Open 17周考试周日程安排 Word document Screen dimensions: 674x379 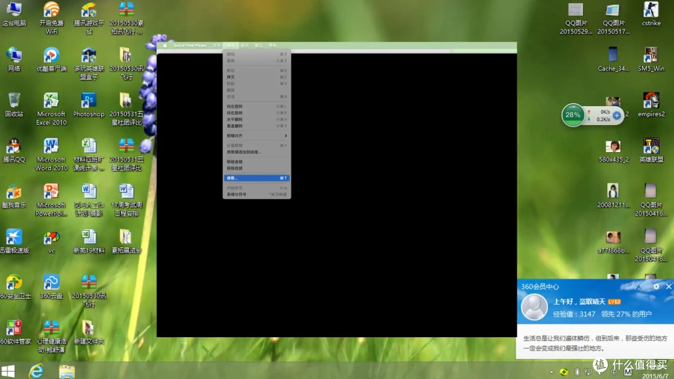126,200
